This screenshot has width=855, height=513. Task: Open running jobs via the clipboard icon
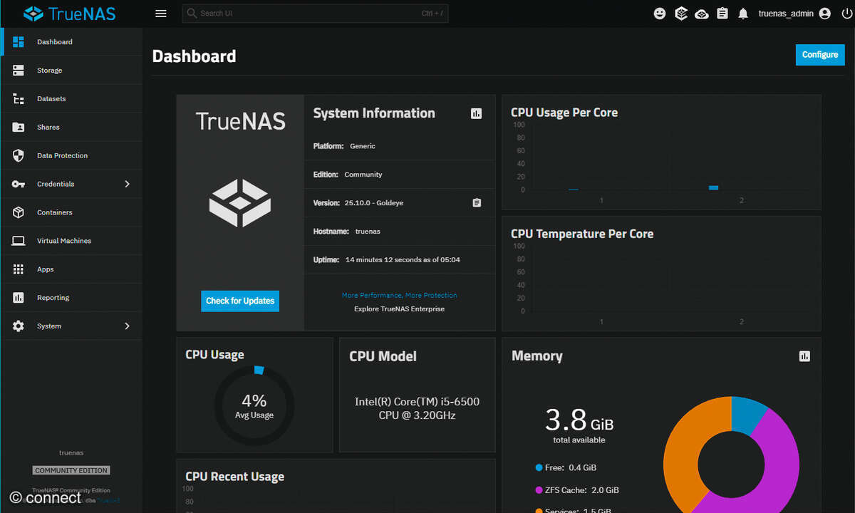pyautogui.click(x=722, y=13)
